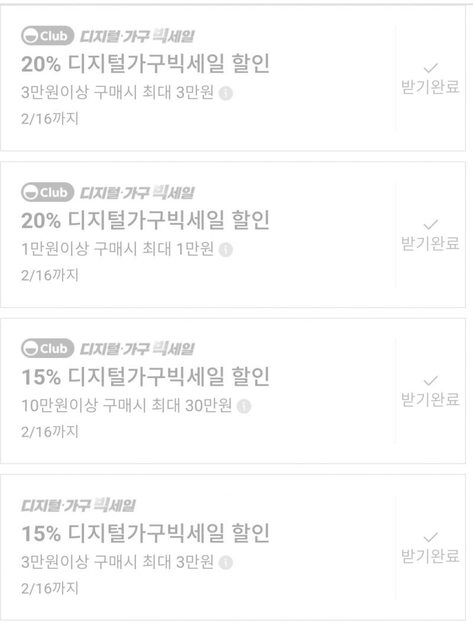Tap the Club badge on the 10만원이상 coupon

point(48,349)
